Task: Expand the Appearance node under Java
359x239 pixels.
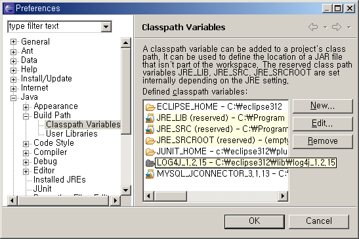Action: pos(26,107)
